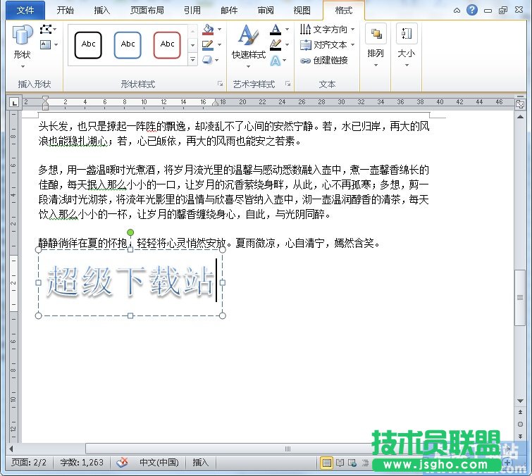
Task: Click the text fill A icon
Action: (276, 30)
